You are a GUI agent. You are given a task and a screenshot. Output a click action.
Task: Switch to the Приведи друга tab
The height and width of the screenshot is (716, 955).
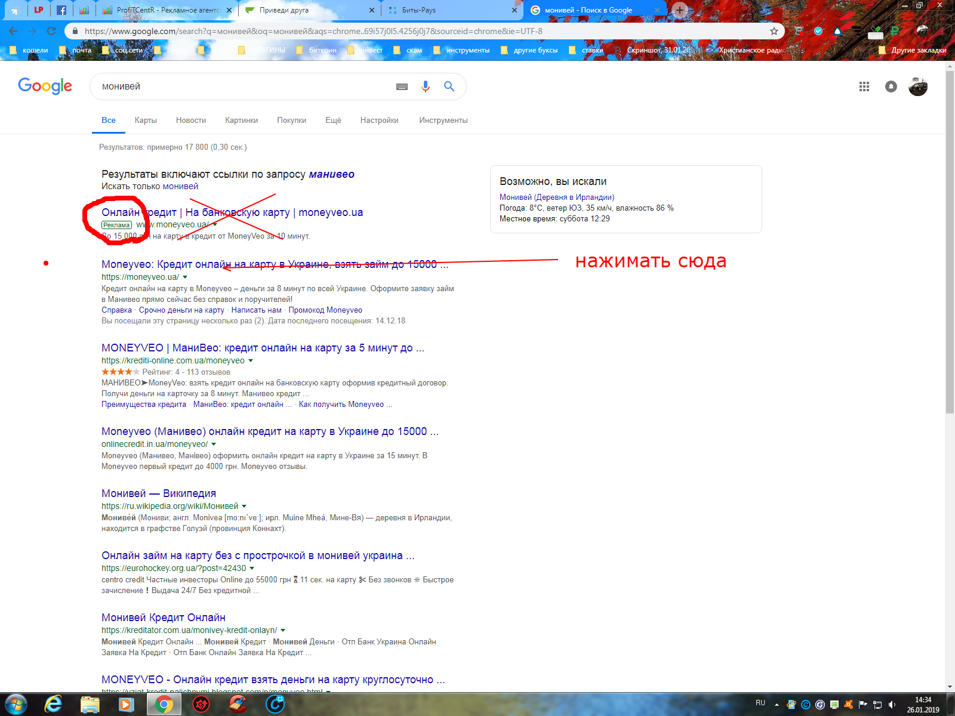click(x=310, y=10)
